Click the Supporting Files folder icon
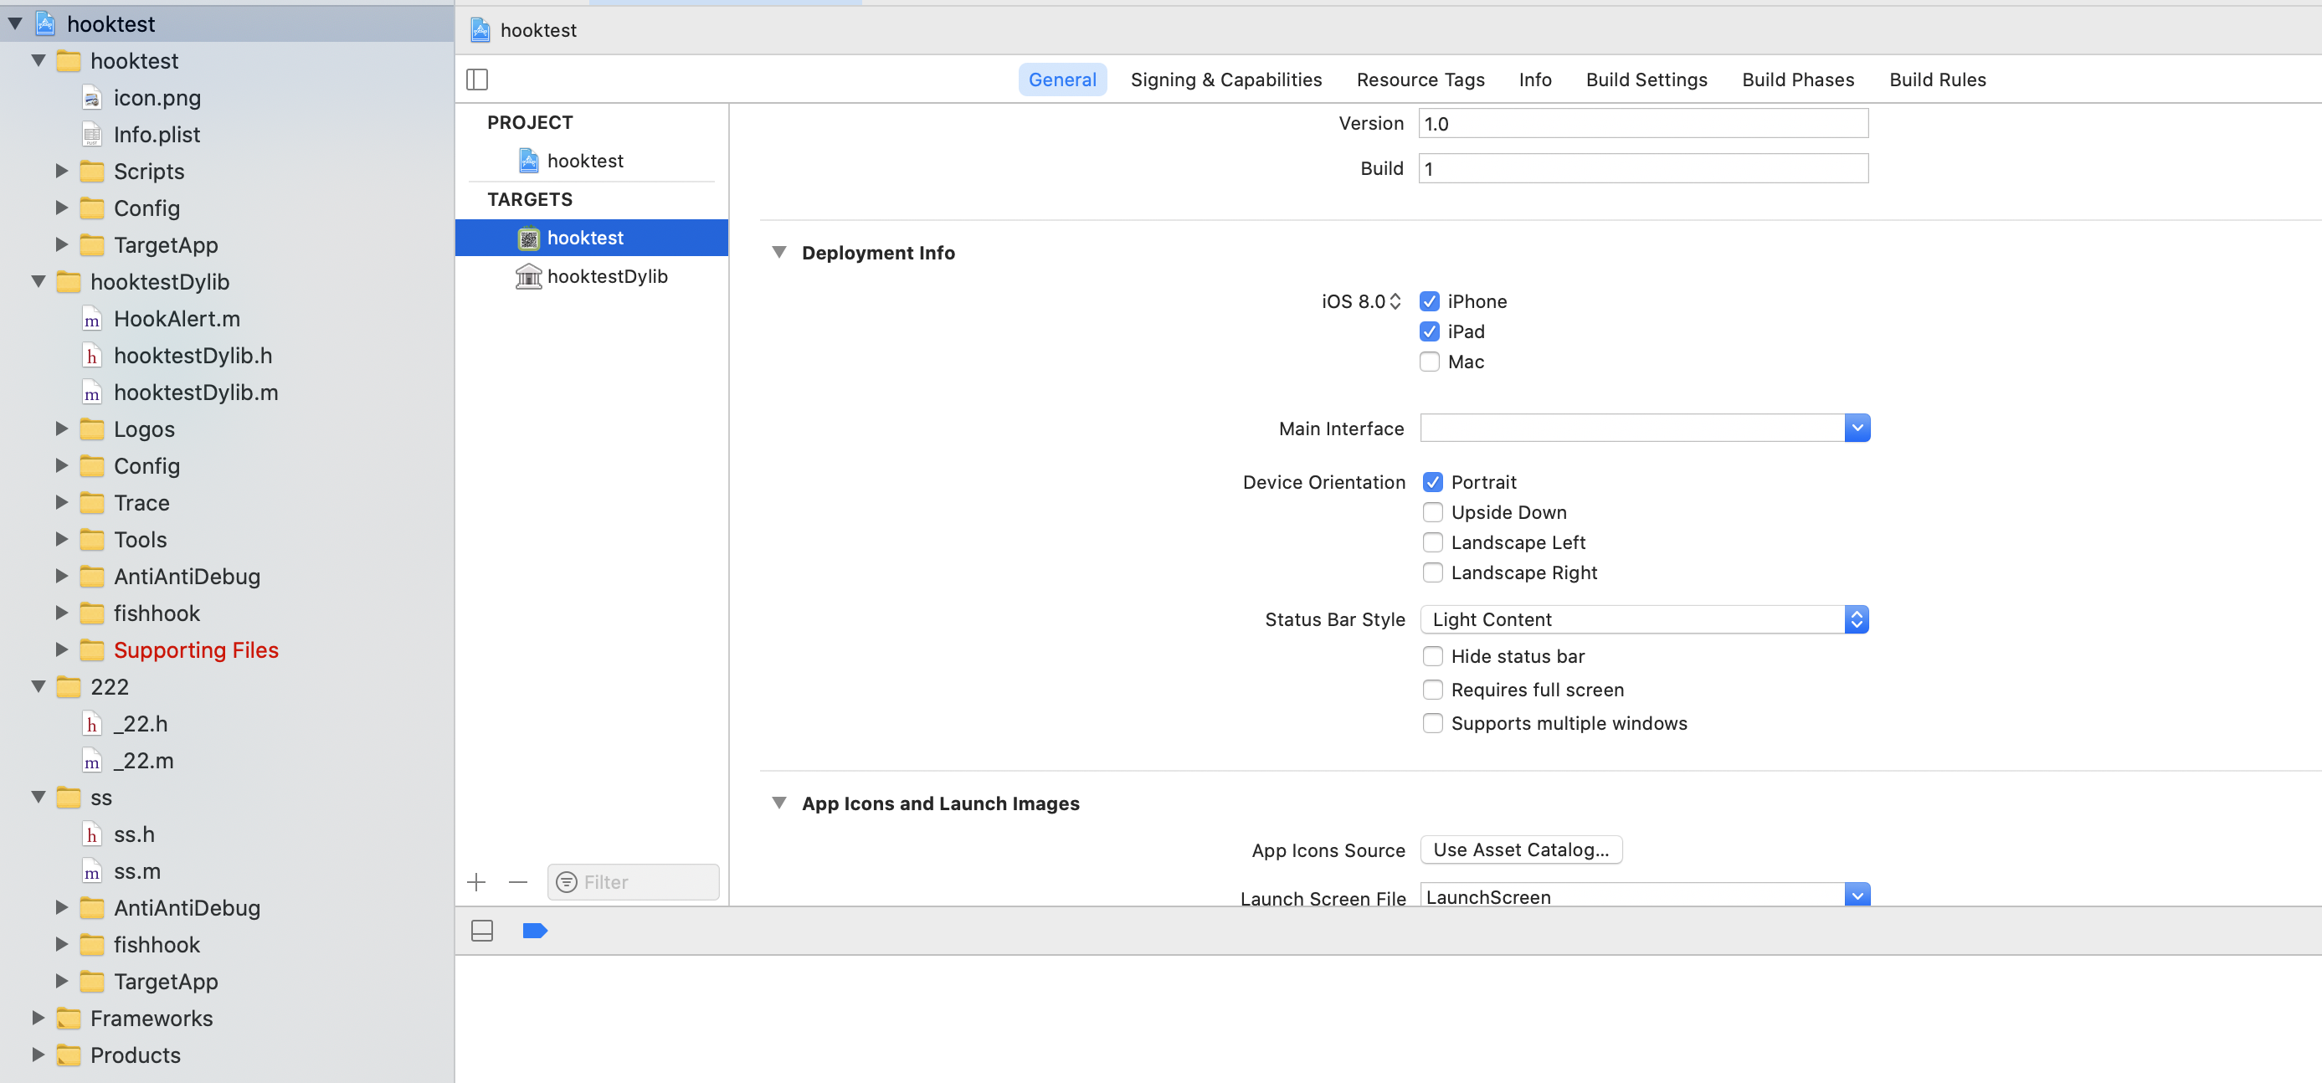 pos(92,649)
